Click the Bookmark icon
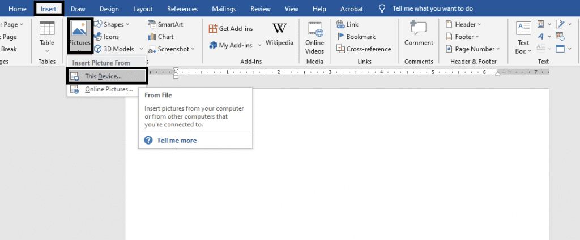Image resolution: width=580 pixels, height=240 pixels. tap(341, 37)
